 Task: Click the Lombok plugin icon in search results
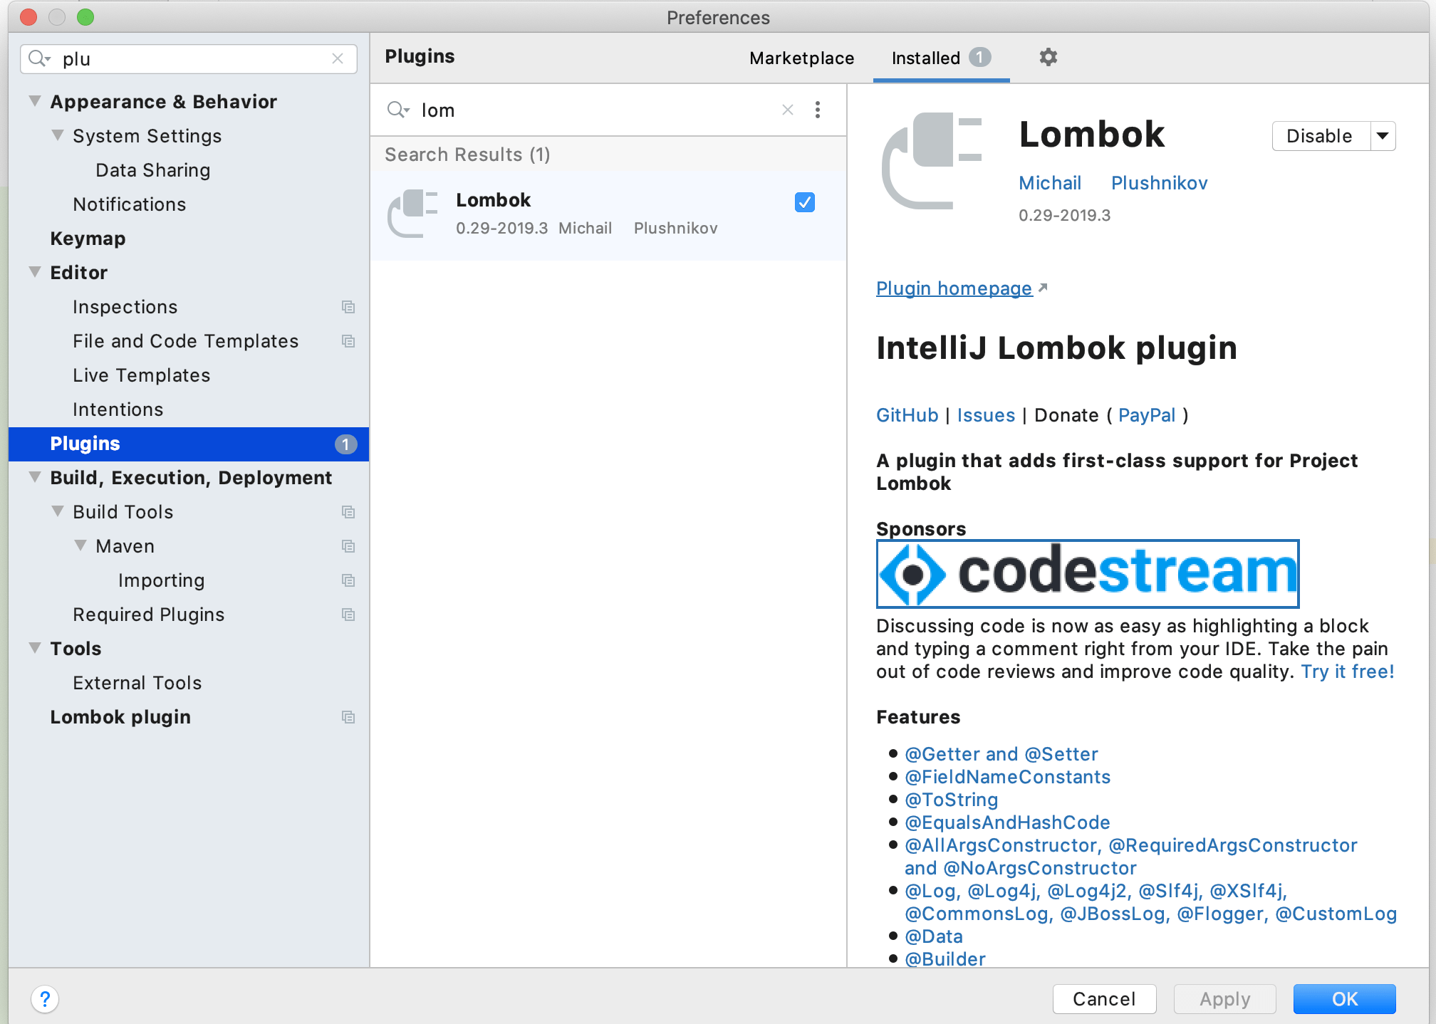[412, 213]
